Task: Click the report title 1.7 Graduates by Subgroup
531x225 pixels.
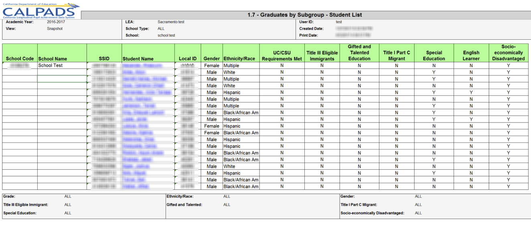Action: pyautogui.click(x=304, y=15)
